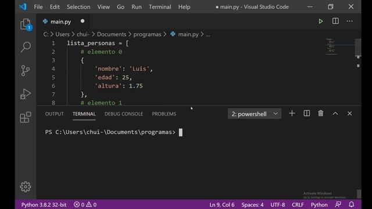This screenshot has height=209, width=372.
Task: Click the chui- breadcrumb segment
Action: [83, 34]
